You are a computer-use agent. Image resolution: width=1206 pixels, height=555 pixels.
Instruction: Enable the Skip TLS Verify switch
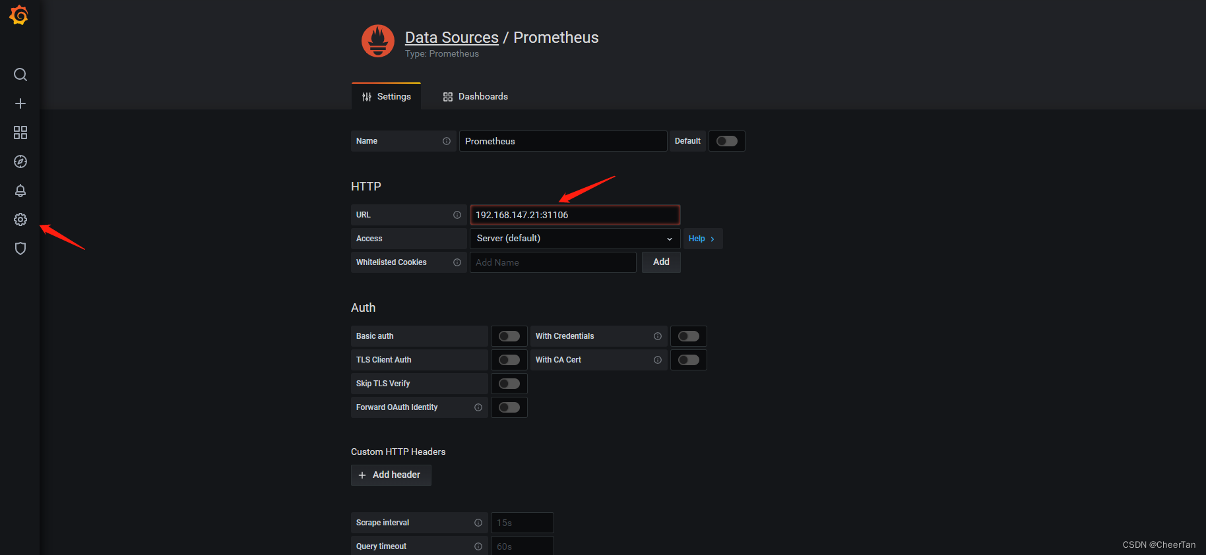(509, 384)
